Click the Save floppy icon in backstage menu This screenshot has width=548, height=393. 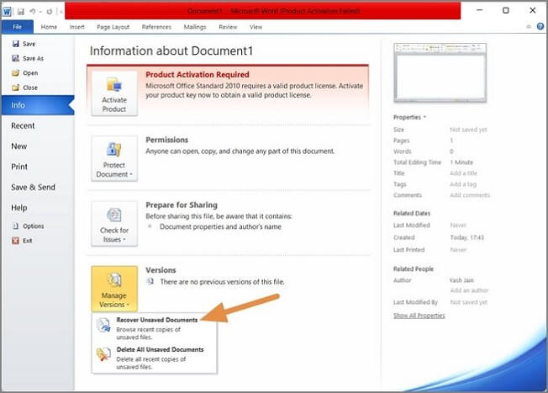[x=15, y=44]
